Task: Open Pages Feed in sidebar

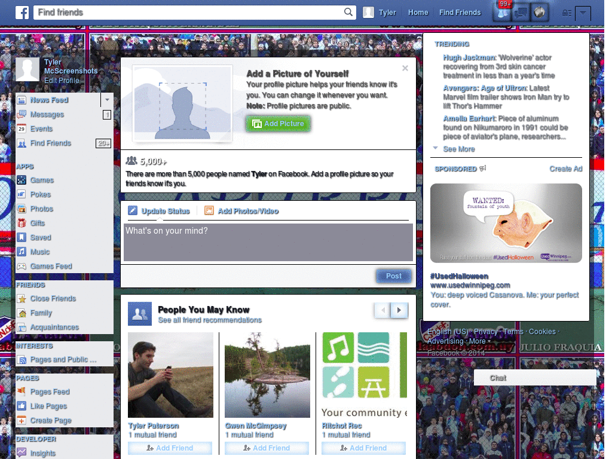Action: pyautogui.click(x=50, y=392)
